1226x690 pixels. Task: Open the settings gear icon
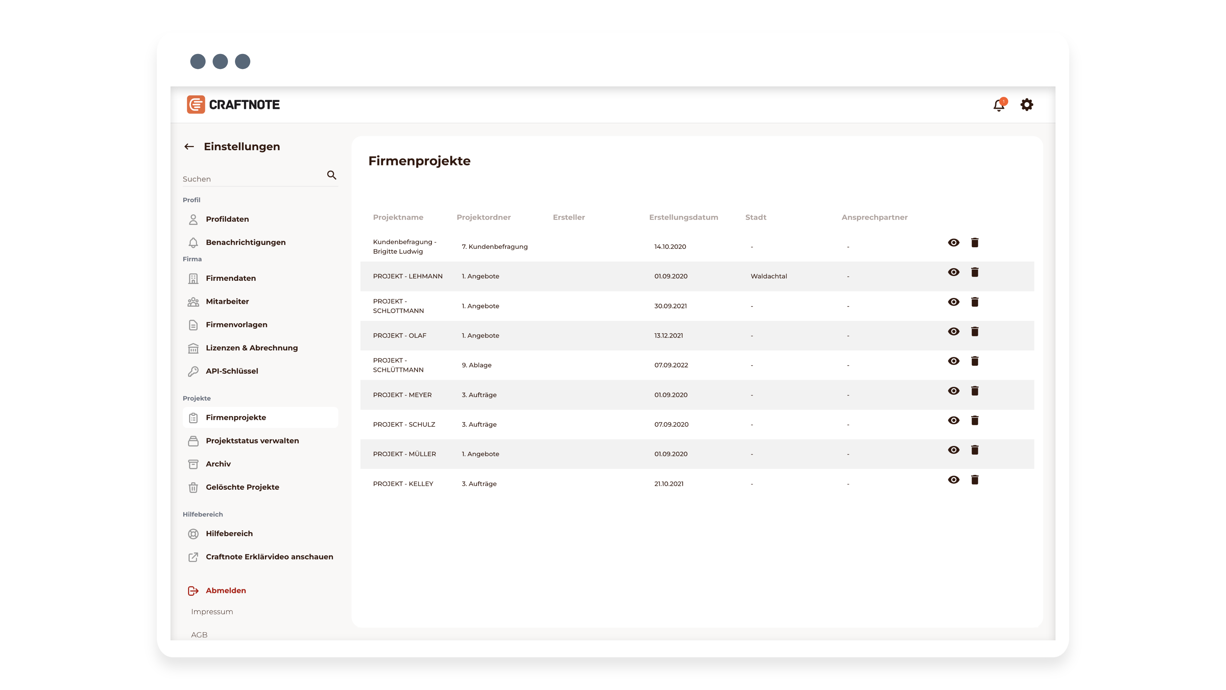1026,105
